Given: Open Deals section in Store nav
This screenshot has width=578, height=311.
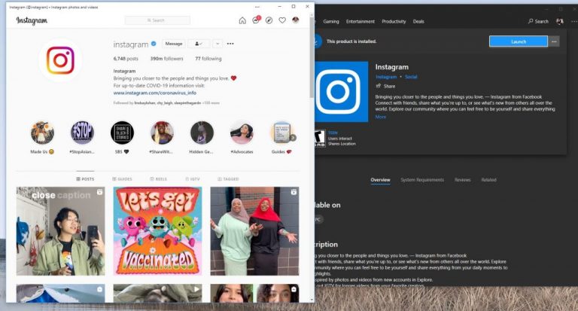Looking at the screenshot, I should (418, 21).
